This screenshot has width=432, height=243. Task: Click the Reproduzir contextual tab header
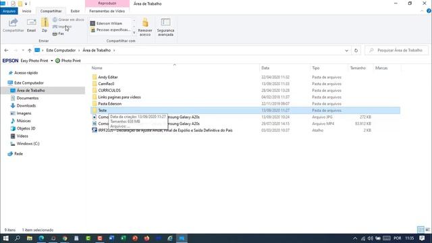tap(107, 3)
